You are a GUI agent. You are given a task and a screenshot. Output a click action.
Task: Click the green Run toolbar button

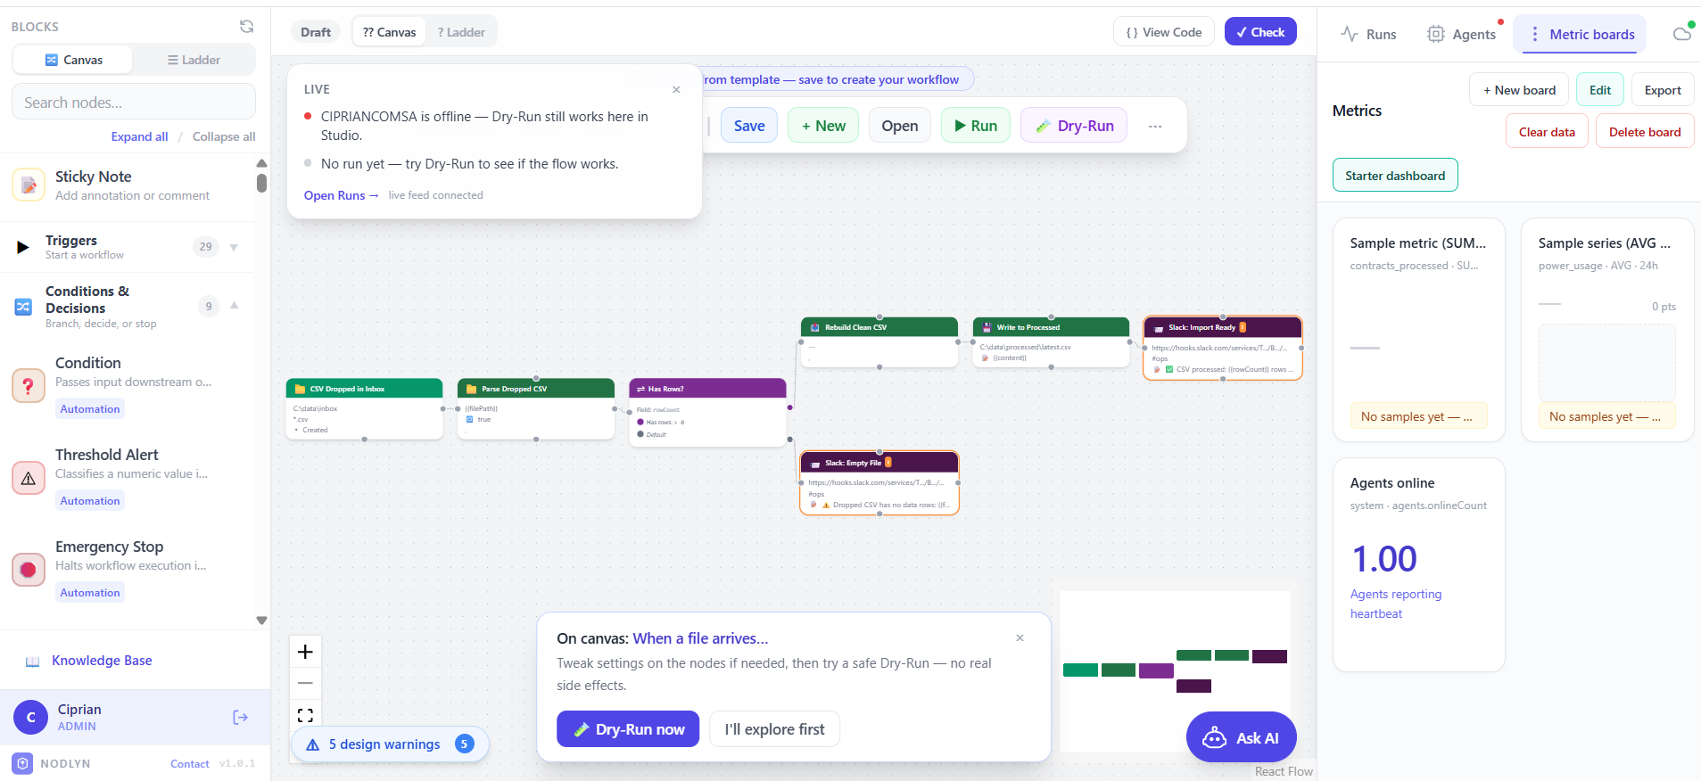coord(976,126)
